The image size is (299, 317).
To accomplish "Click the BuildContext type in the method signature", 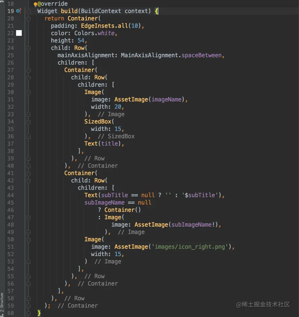I will click(101, 11).
